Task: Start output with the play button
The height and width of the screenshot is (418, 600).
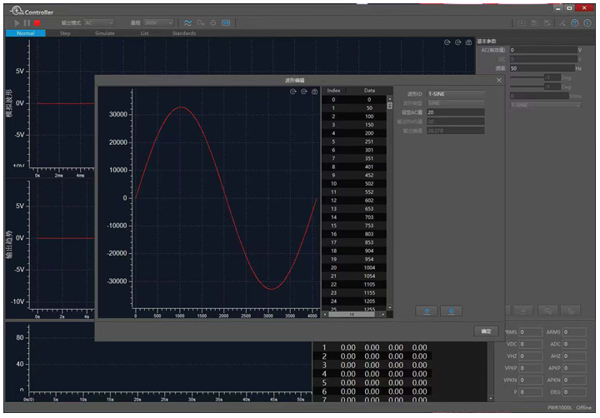Action: (17, 23)
